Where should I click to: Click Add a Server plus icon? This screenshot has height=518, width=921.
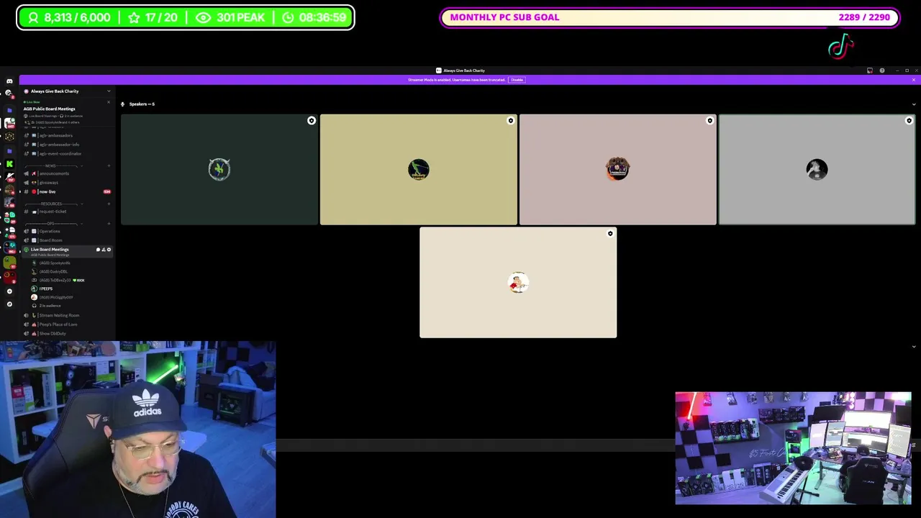coord(9,291)
